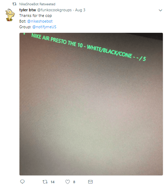Image resolution: width=165 pixels, height=186 pixels.
Task: Open tyler btw's cartoon avatar picture
Action: pyautogui.click(x=10, y=15)
